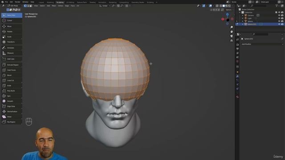Select the Move tool
The image size is (285, 160).
[x=12, y=26]
